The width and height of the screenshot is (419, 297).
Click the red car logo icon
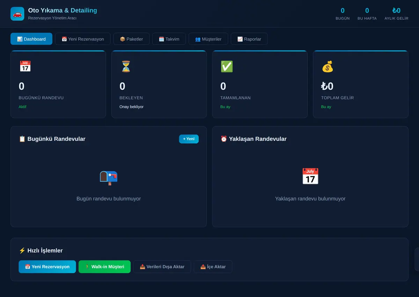pyautogui.click(x=17, y=14)
